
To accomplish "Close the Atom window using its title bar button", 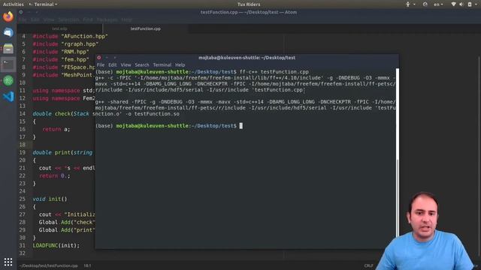I will pyautogui.click(x=21, y=12).
